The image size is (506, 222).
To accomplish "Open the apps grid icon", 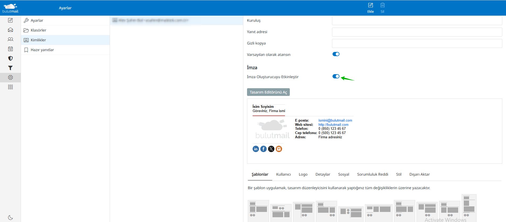I will 10,87.
